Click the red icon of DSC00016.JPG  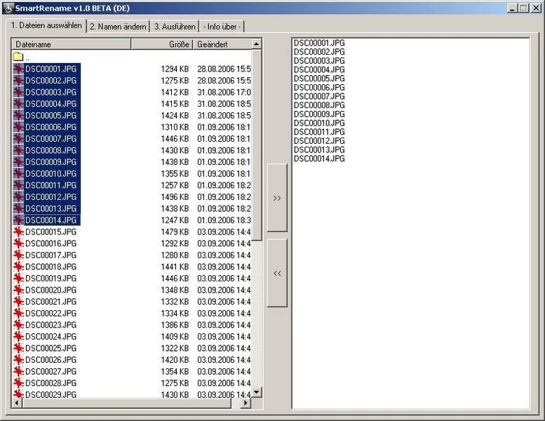coord(18,243)
